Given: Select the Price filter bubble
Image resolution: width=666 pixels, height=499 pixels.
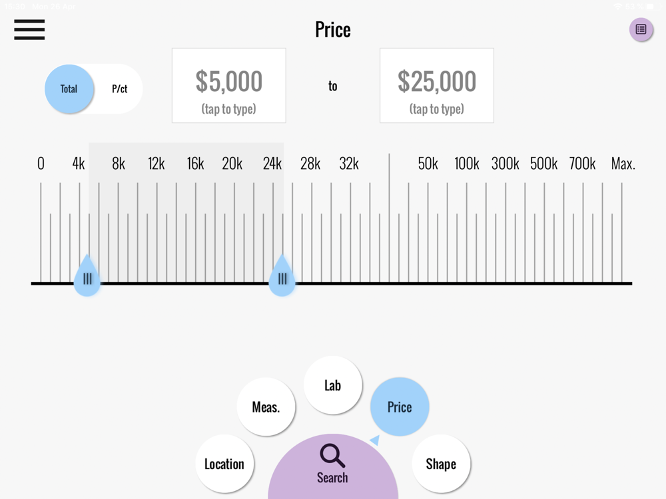Looking at the screenshot, I should 400,407.
